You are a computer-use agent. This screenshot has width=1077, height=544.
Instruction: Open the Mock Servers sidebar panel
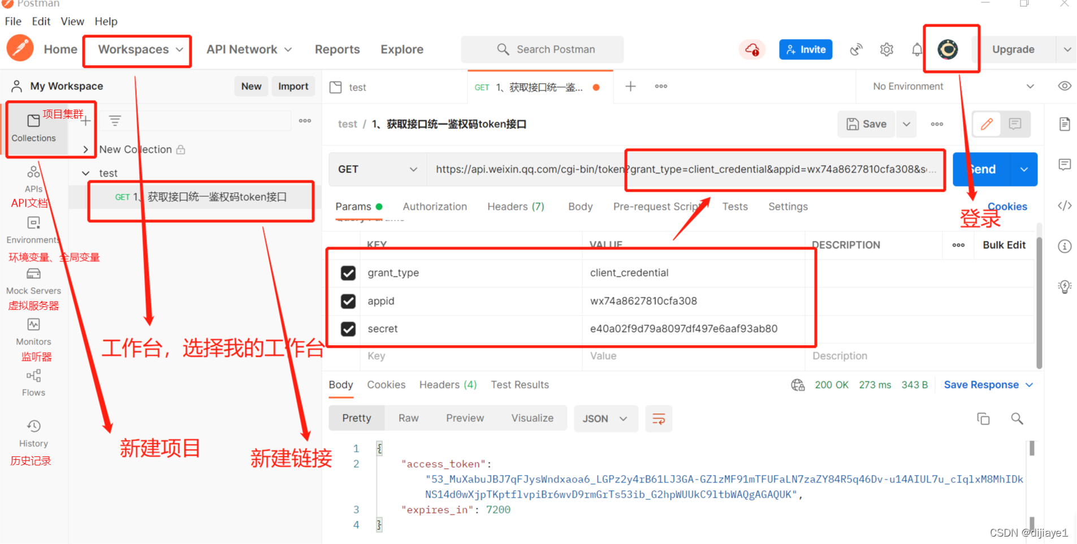point(33,282)
